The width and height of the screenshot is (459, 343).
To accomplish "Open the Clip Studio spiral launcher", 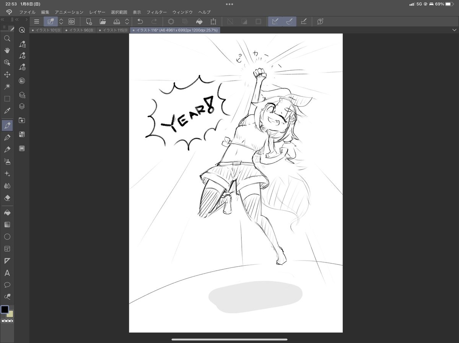I will (72, 21).
